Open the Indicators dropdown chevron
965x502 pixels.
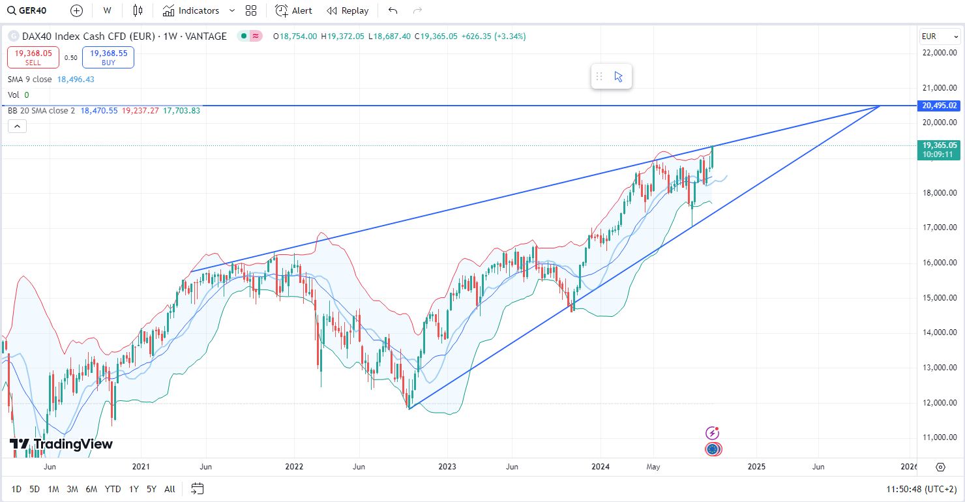click(x=231, y=10)
